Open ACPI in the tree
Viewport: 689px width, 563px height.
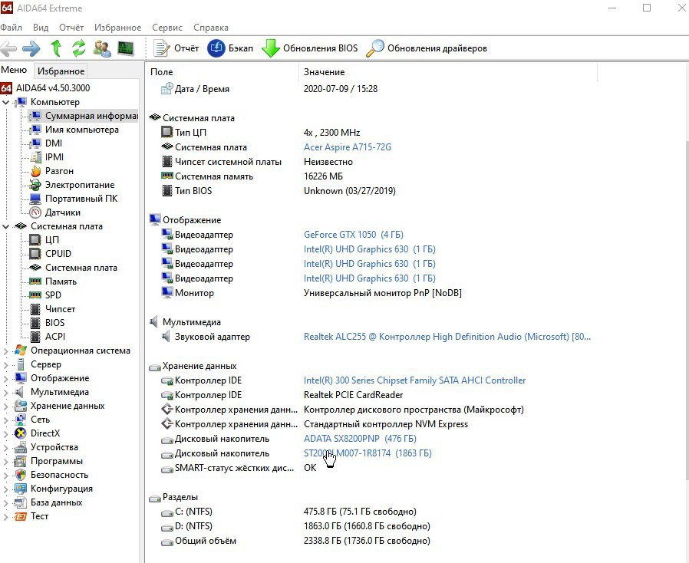tap(48, 337)
